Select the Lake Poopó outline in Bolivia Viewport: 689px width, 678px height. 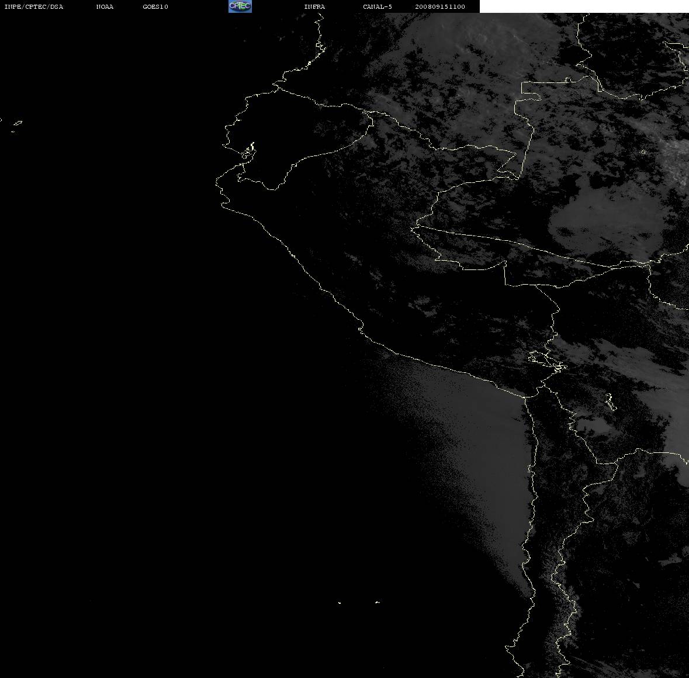click(x=610, y=402)
